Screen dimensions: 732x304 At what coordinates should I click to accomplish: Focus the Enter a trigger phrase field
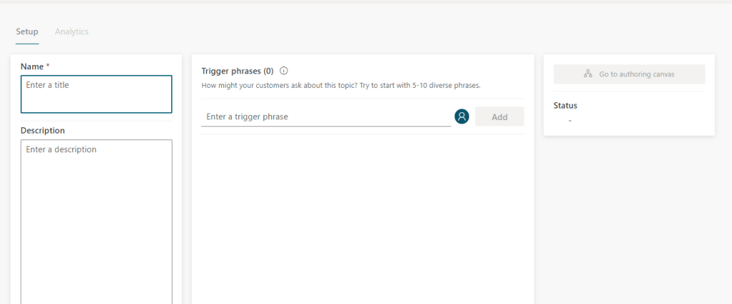point(326,117)
